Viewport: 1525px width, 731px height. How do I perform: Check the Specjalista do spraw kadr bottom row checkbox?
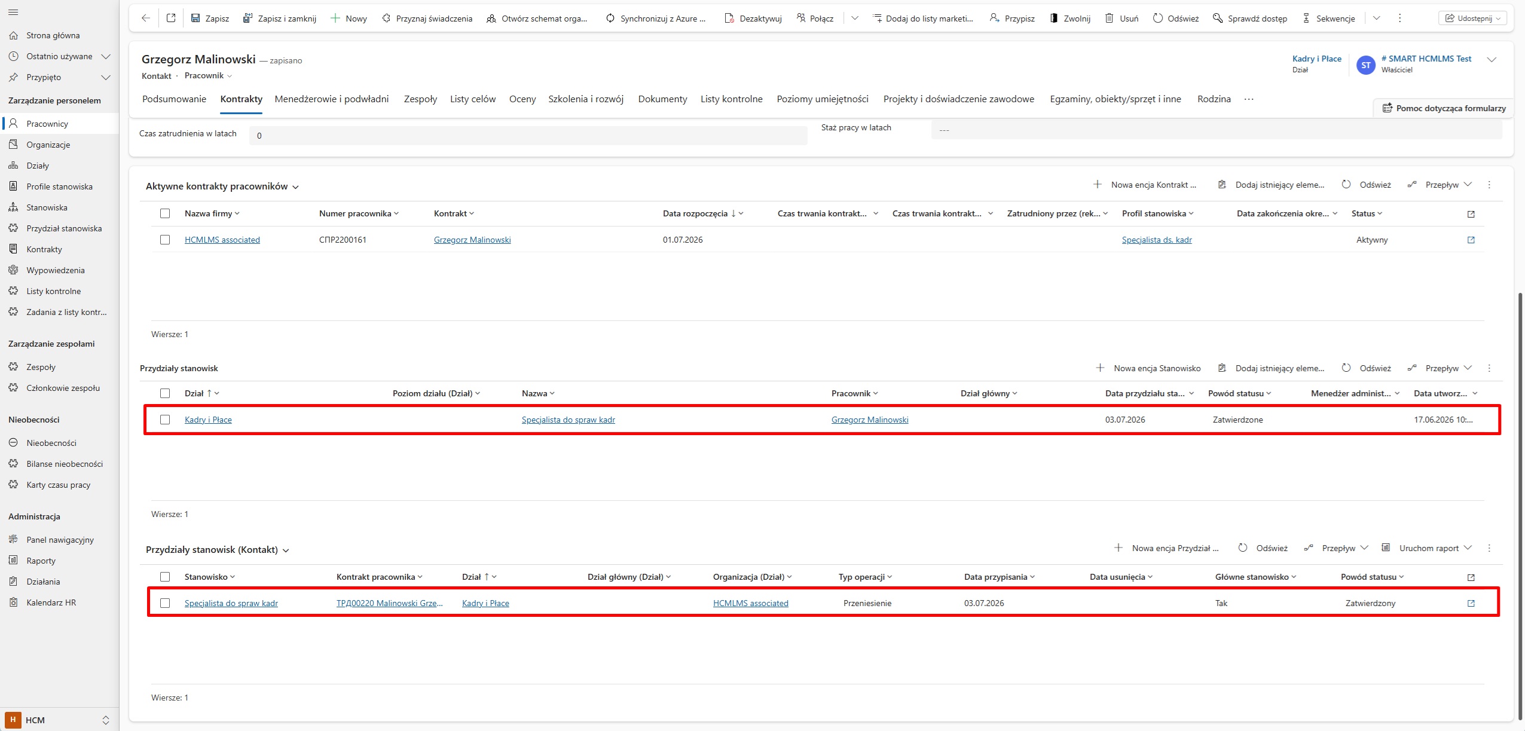[x=165, y=603]
